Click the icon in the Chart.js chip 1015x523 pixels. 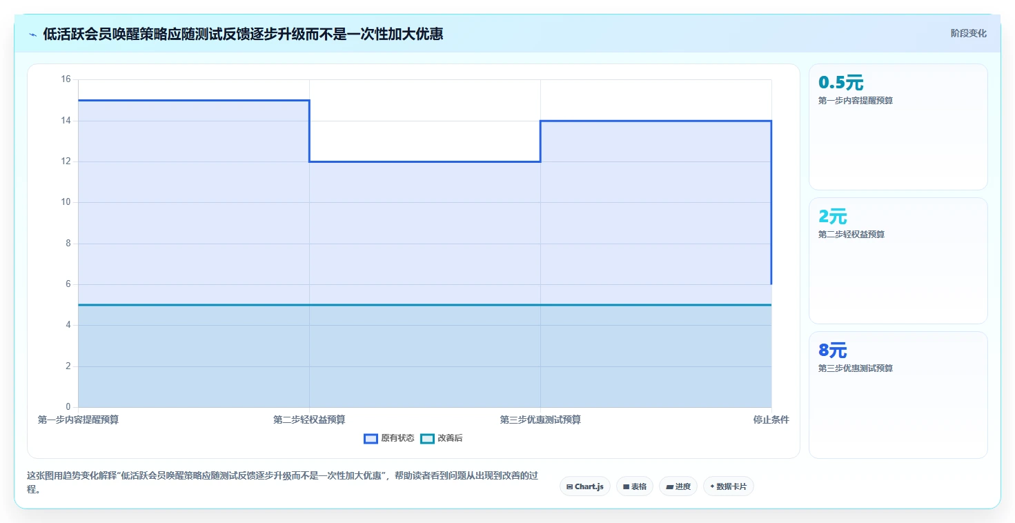coord(569,486)
